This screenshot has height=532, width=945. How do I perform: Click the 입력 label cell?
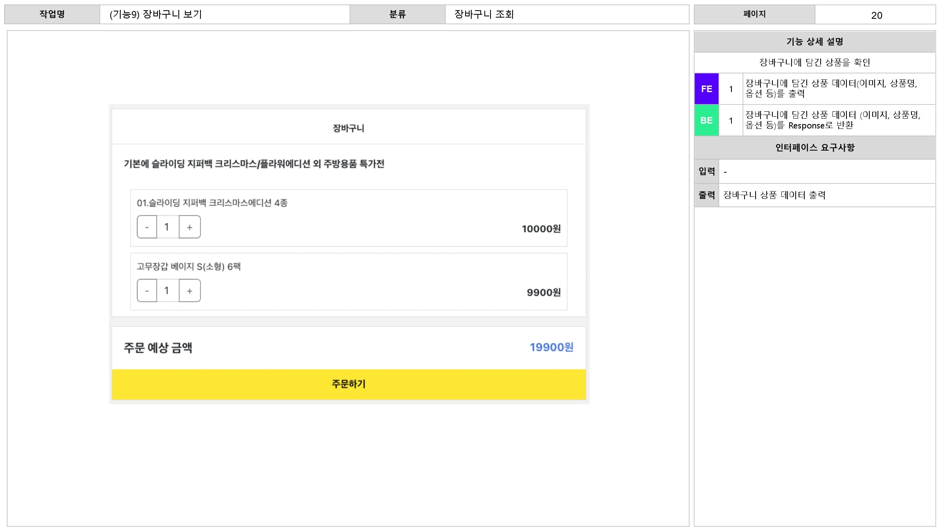(706, 171)
